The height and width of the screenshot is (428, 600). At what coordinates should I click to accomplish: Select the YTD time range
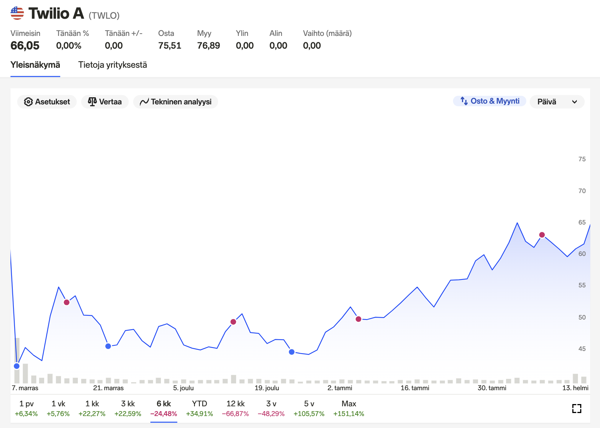pyautogui.click(x=199, y=409)
